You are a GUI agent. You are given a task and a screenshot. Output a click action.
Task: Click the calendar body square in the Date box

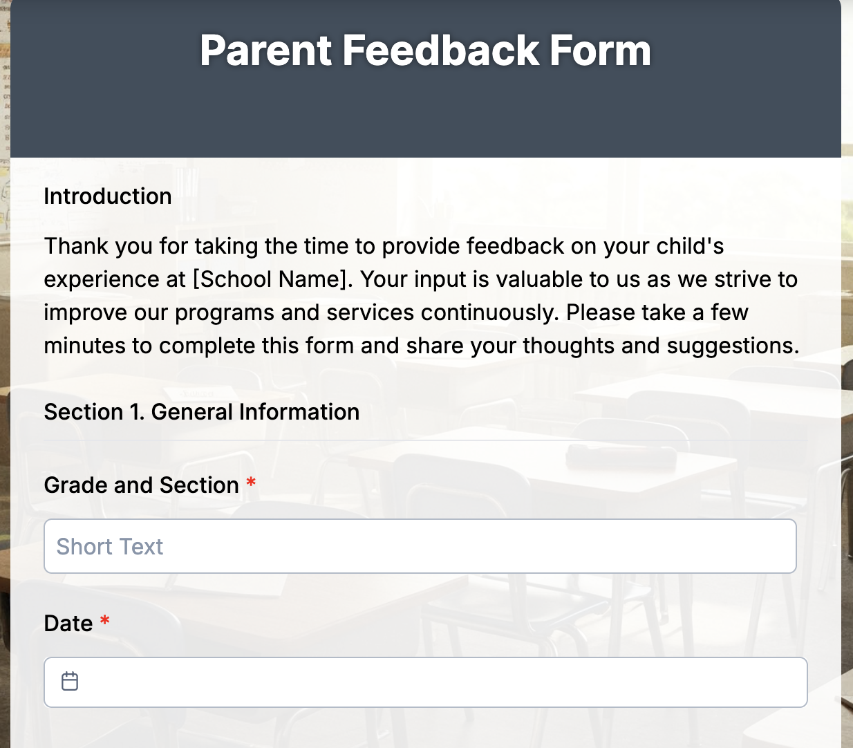point(69,684)
